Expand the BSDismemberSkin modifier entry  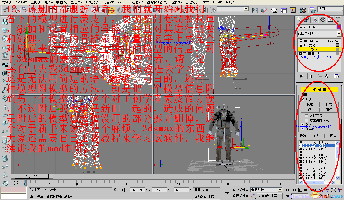click(x=306, y=41)
